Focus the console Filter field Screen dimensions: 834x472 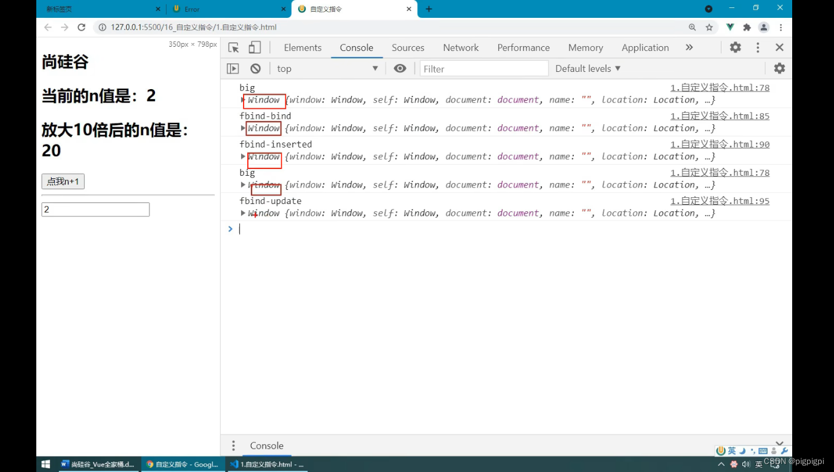[483, 69]
